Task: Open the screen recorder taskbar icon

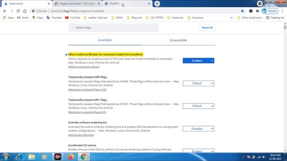Action: tap(58, 157)
